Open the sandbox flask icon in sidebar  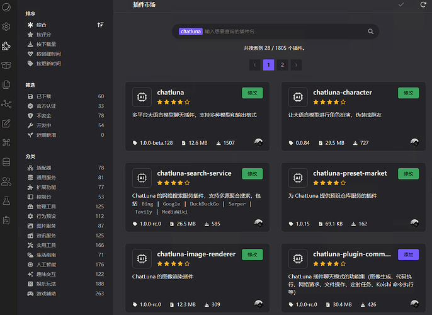[6, 200]
